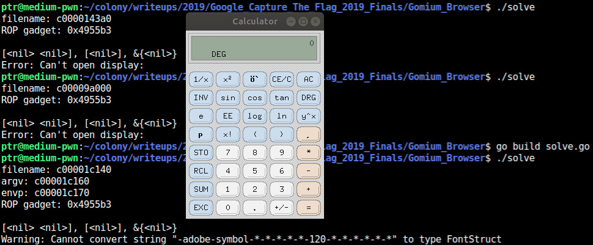Click the EE exponent entry key
Image resolution: width=593 pixels, height=245 pixels.
pos(227,116)
